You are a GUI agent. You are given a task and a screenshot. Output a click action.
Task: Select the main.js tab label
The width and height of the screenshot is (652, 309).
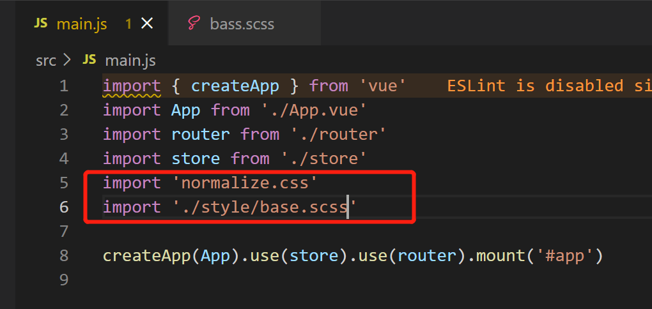click(82, 25)
